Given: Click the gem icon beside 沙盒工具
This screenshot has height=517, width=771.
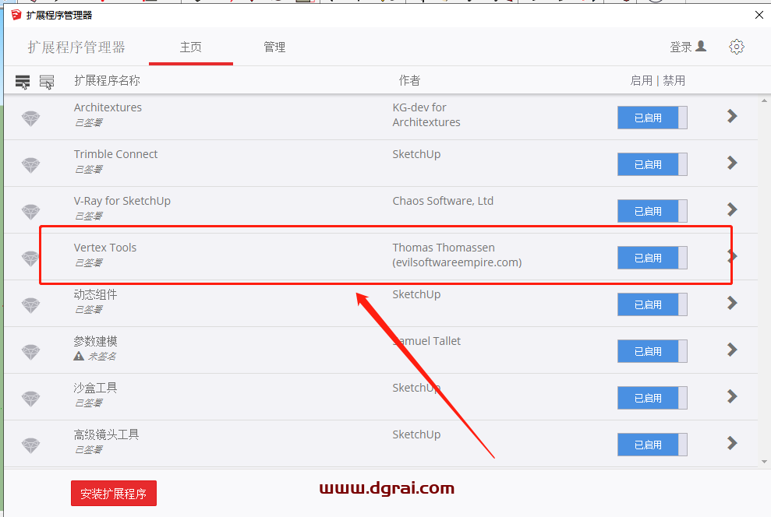Looking at the screenshot, I should [x=30, y=398].
